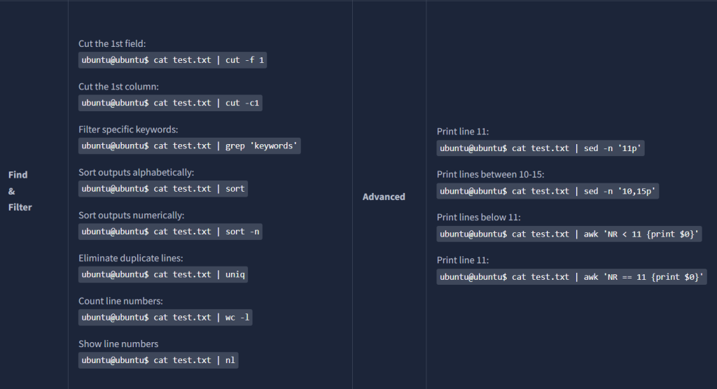
Task: Select the awk 'NR == 11' command
Action: [571, 277]
